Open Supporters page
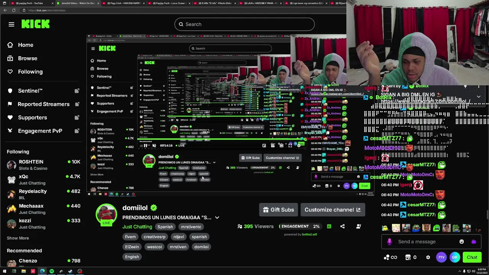The image size is (489, 275). pos(32,117)
